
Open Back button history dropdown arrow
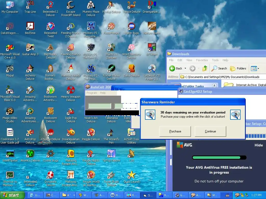[185, 68]
